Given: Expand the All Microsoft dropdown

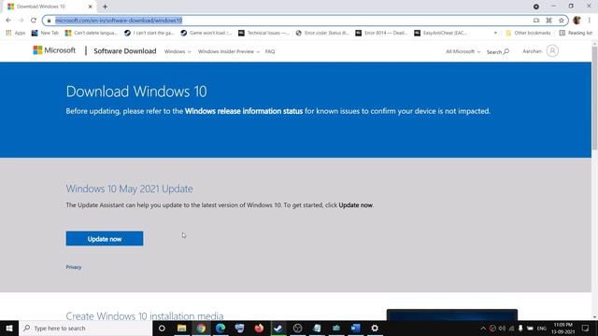Looking at the screenshot, I should (463, 51).
